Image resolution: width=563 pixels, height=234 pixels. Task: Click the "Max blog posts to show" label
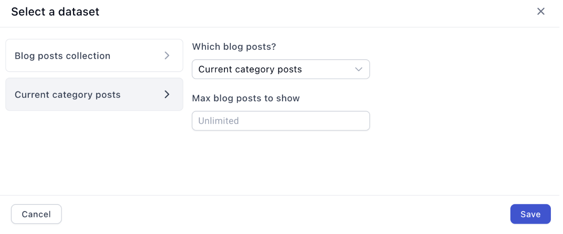[246, 98]
